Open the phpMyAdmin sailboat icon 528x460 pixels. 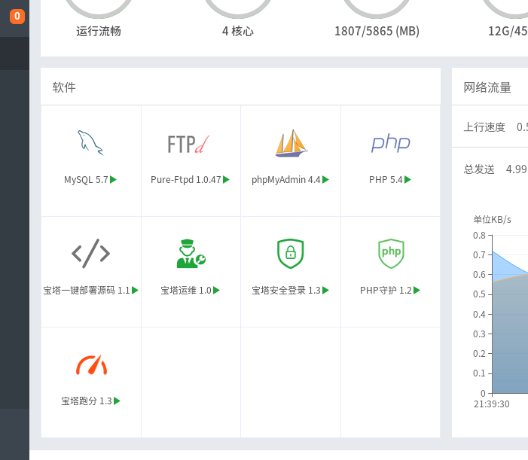(291, 143)
